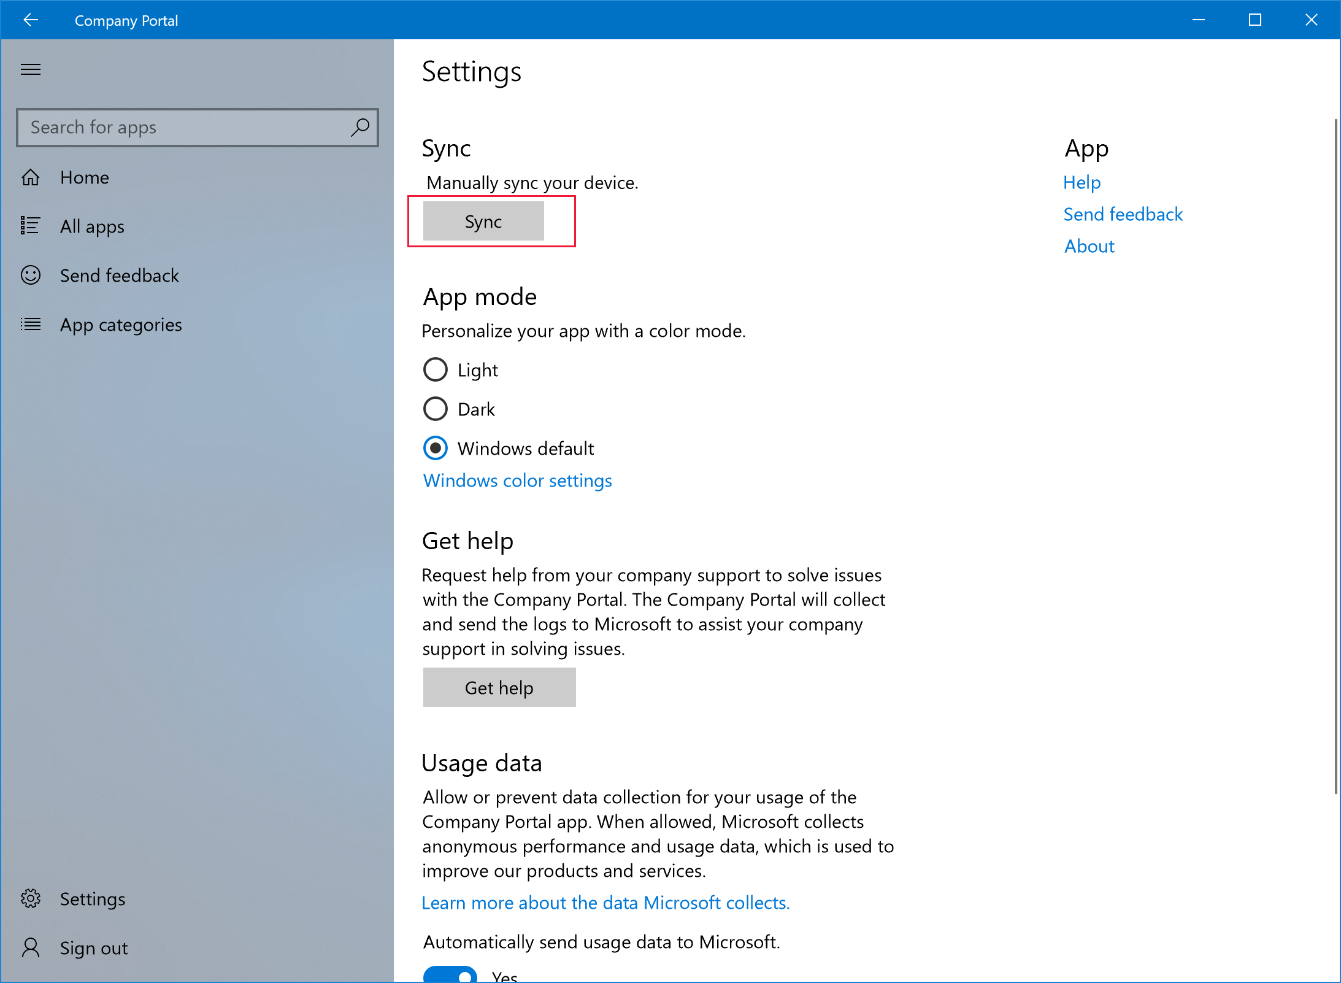Disable Windows default color mode
This screenshot has width=1341, height=983.
434,449
